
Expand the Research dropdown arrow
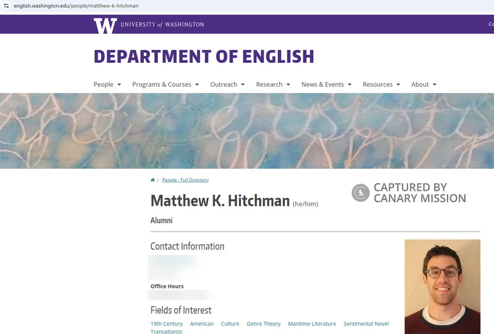coord(288,84)
